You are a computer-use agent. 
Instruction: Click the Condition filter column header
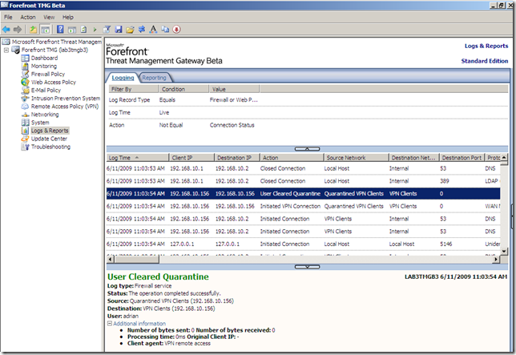point(183,89)
